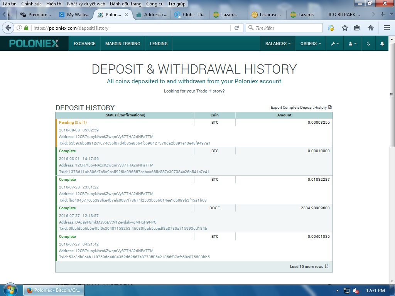The width and height of the screenshot is (395, 296).
Task: Select amount 2384.98909600
Action: [x=315, y=208]
